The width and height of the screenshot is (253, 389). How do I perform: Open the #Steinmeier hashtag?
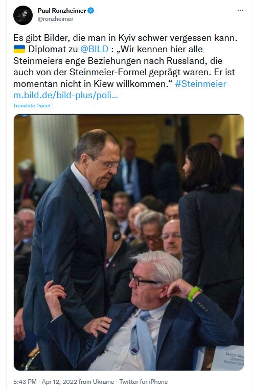(x=200, y=84)
